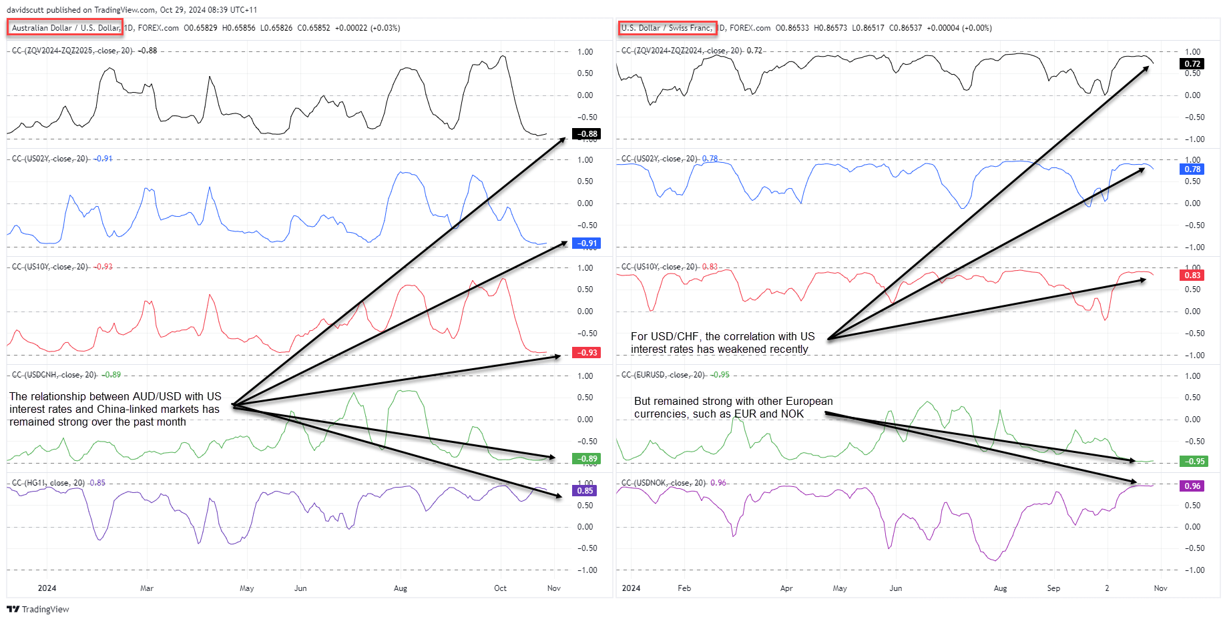Screen dimensions: 1227x621
Task: Click the black -0.88 price scale label
Action: click(x=587, y=134)
